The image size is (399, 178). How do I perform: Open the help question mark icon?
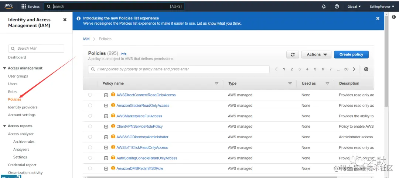coord(337,7)
